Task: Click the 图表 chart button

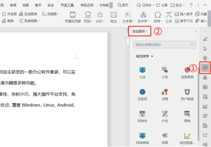Action: (8, 21)
